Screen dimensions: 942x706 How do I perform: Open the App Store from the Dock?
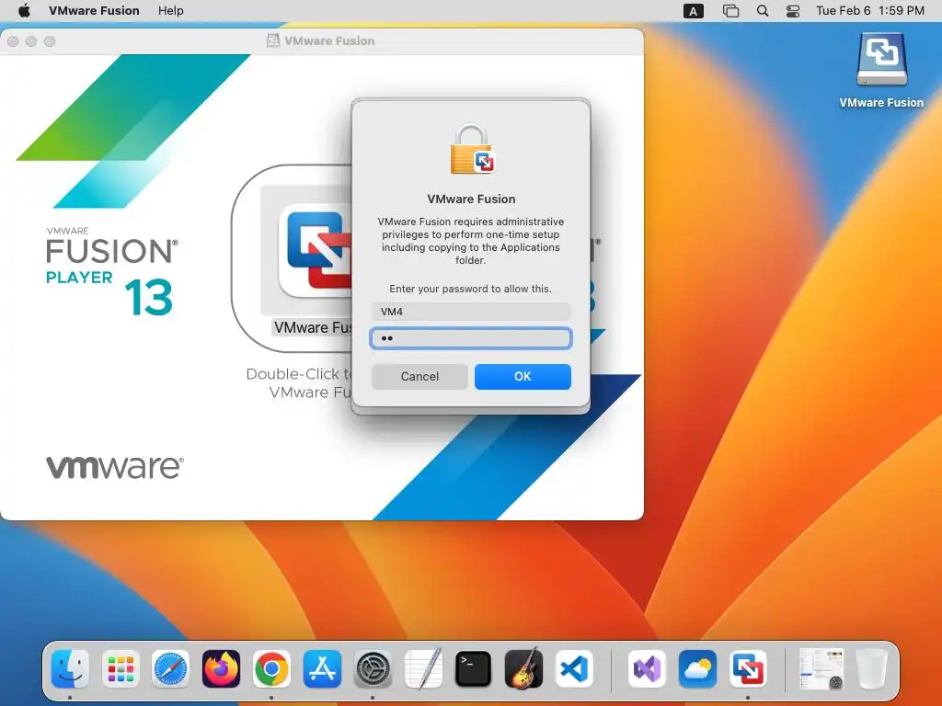(322, 668)
